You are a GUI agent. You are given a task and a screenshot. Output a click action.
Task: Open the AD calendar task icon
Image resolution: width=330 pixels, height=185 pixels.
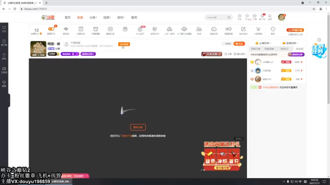[x=110, y=29]
